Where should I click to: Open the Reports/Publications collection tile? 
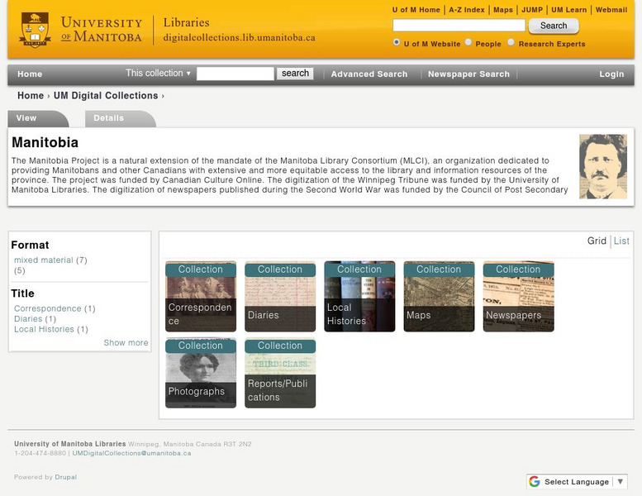(280, 373)
